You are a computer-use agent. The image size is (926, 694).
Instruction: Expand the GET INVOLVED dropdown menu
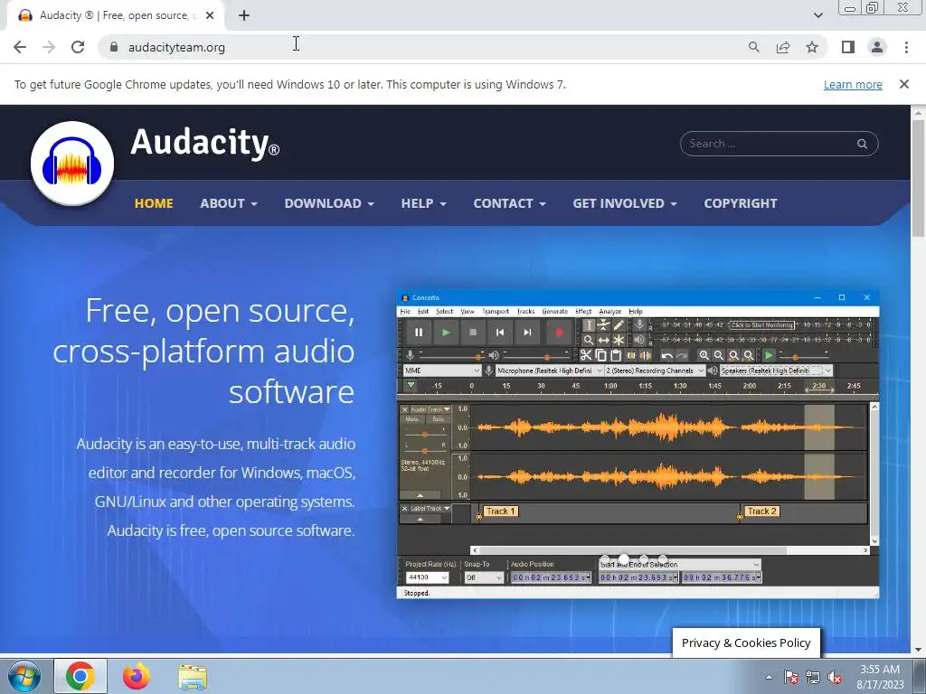pyautogui.click(x=624, y=203)
